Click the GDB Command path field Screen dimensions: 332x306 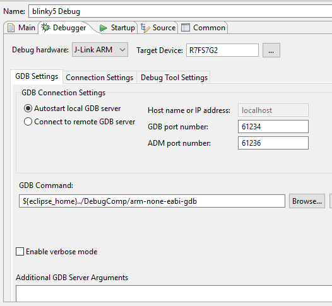[152, 201]
